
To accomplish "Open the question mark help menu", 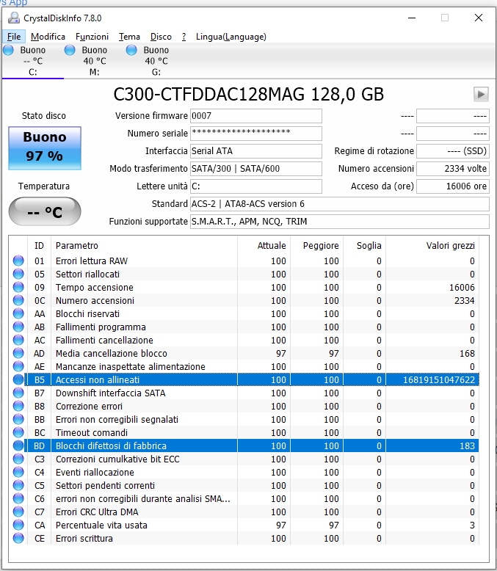I will click(x=184, y=37).
